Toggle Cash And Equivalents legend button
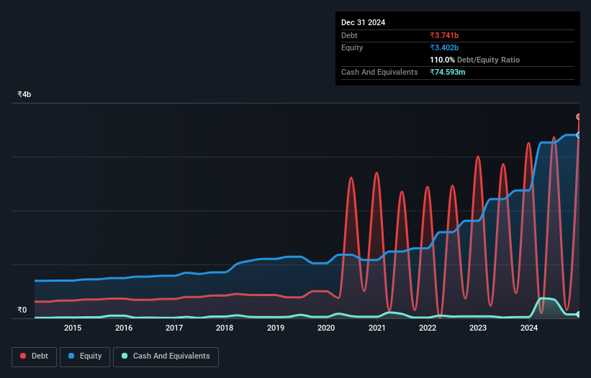The width and height of the screenshot is (591, 378). [166, 356]
